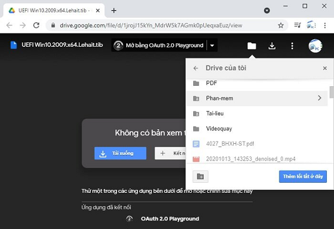Click the Google Drive tab favicon
Image resolution: width=334 pixels, height=229 pixels.
pos(12,10)
